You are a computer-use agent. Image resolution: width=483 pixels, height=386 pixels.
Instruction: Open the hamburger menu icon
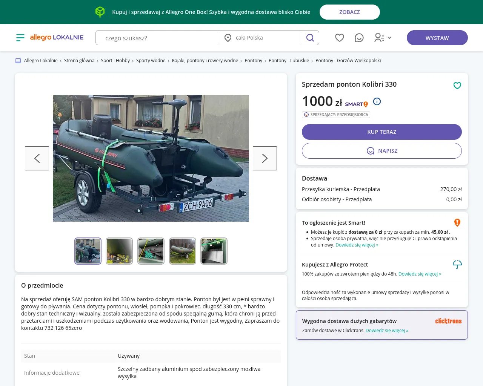tap(20, 37)
